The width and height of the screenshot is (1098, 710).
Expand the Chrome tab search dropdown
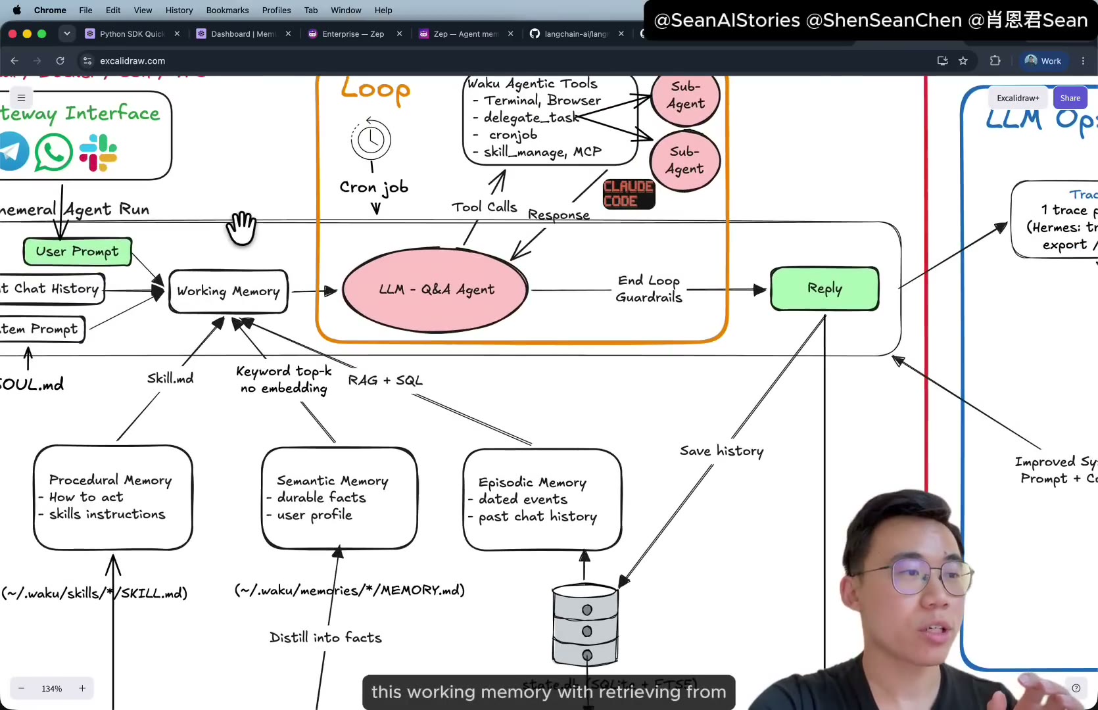pyautogui.click(x=66, y=34)
